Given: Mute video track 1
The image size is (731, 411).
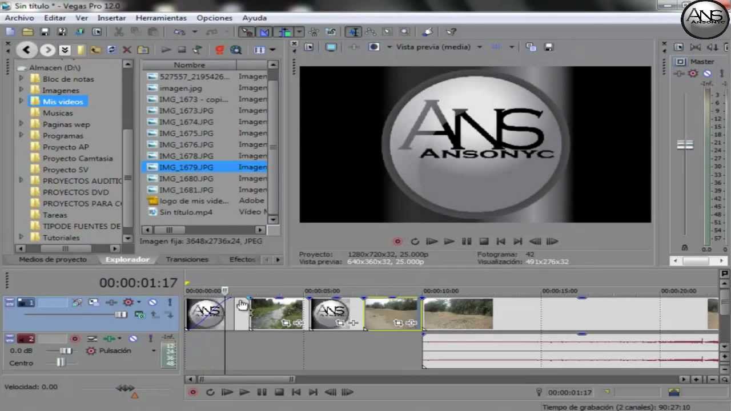Looking at the screenshot, I should (x=152, y=303).
